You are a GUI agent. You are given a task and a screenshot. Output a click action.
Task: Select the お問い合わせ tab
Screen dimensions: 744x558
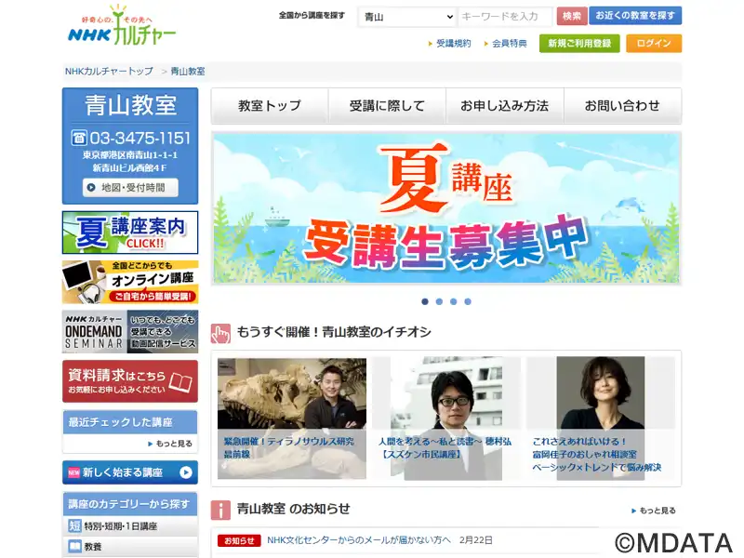(x=622, y=106)
